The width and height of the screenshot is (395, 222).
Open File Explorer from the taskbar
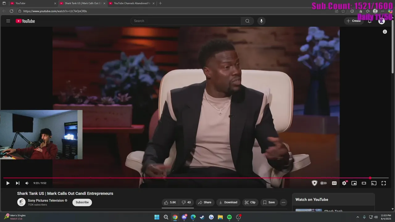(x=220, y=217)
